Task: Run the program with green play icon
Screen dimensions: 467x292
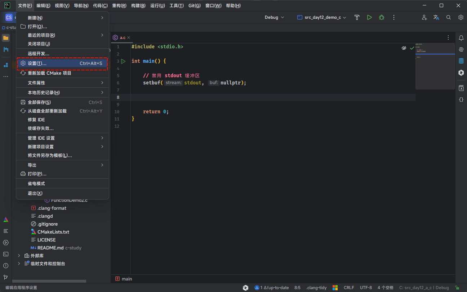Action: [x=369, y=17]
